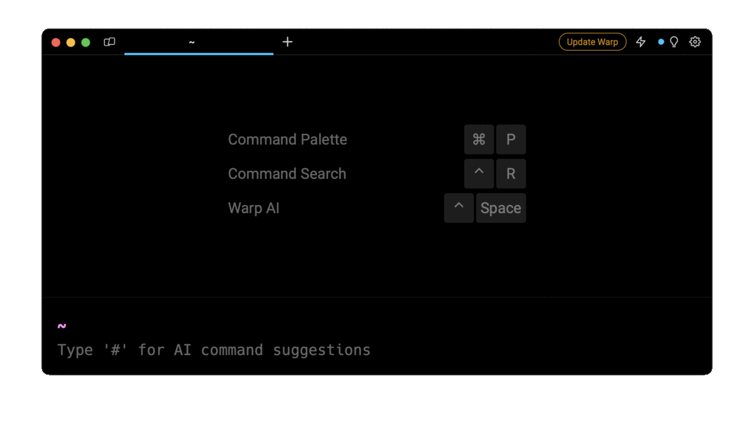Click the blue notification dot
This screenshot has height=430, width=754.
[x=660, y=41]
